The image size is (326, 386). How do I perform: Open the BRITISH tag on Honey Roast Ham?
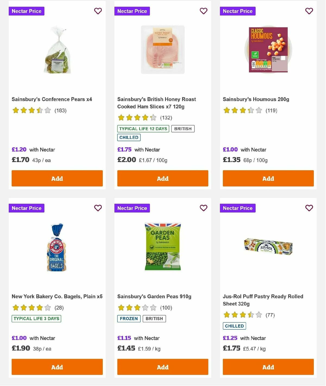click(183, 129)
